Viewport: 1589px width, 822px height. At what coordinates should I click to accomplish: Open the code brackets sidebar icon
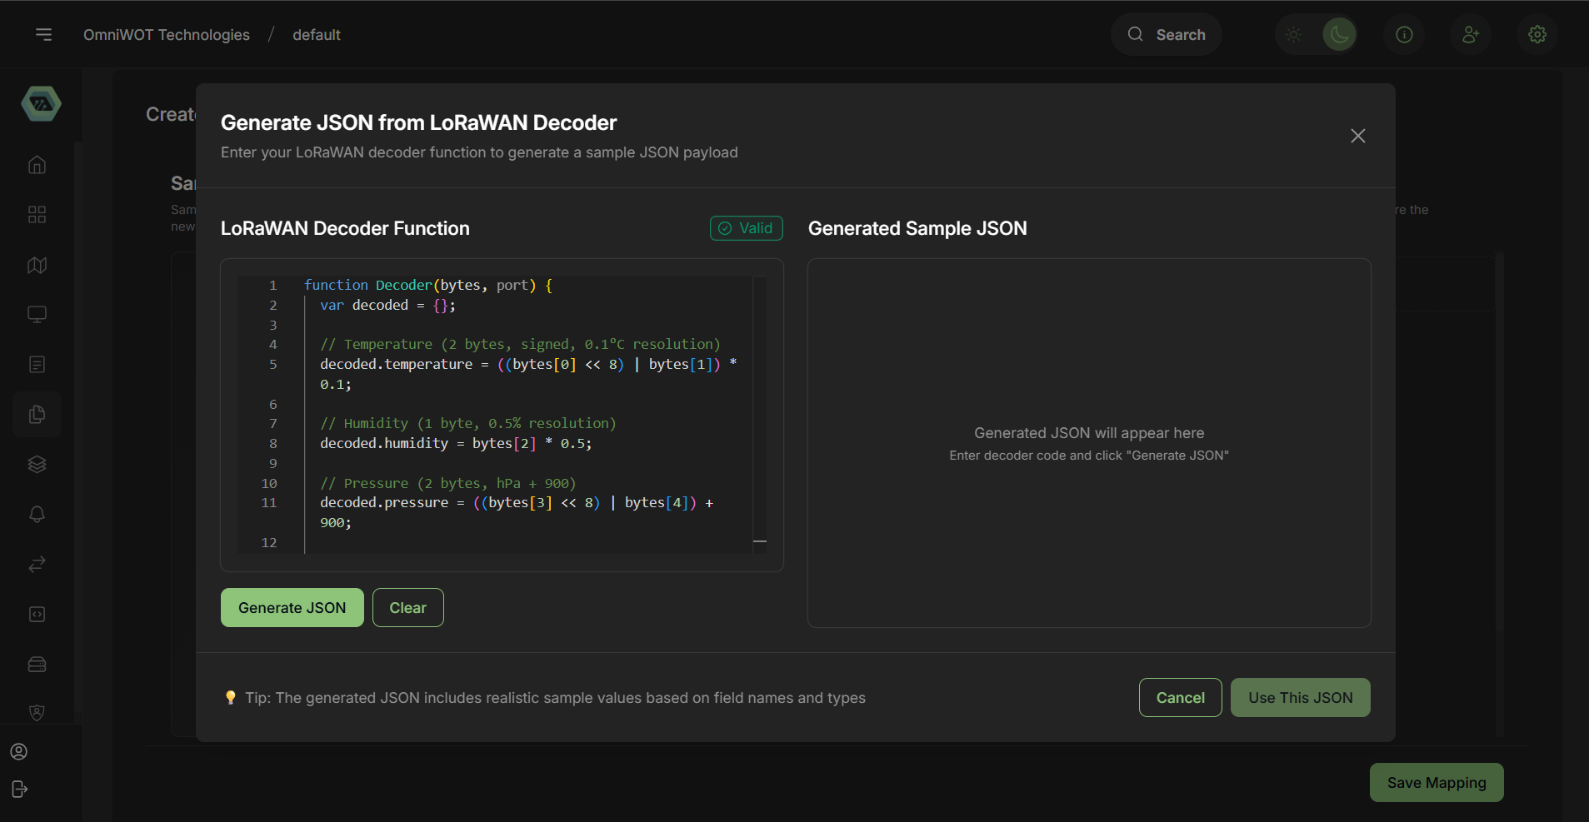click(37, 614)
